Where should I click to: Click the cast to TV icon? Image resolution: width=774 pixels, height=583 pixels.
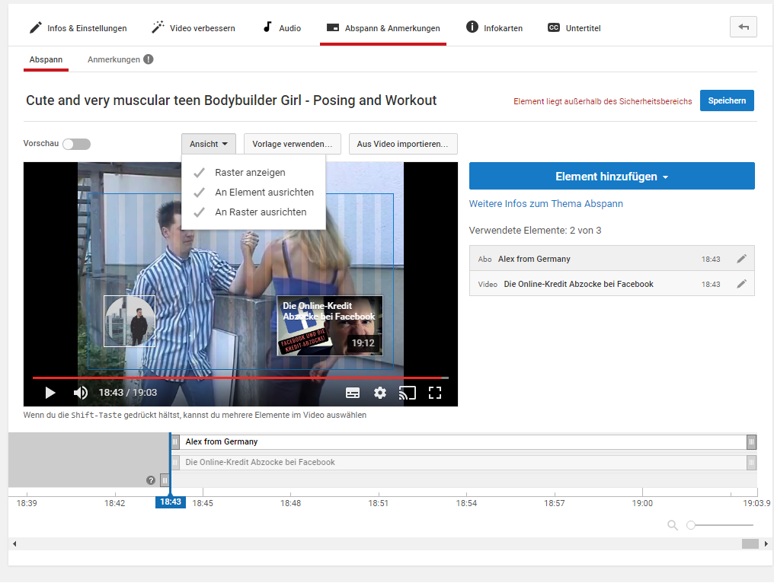pos(408,393)
